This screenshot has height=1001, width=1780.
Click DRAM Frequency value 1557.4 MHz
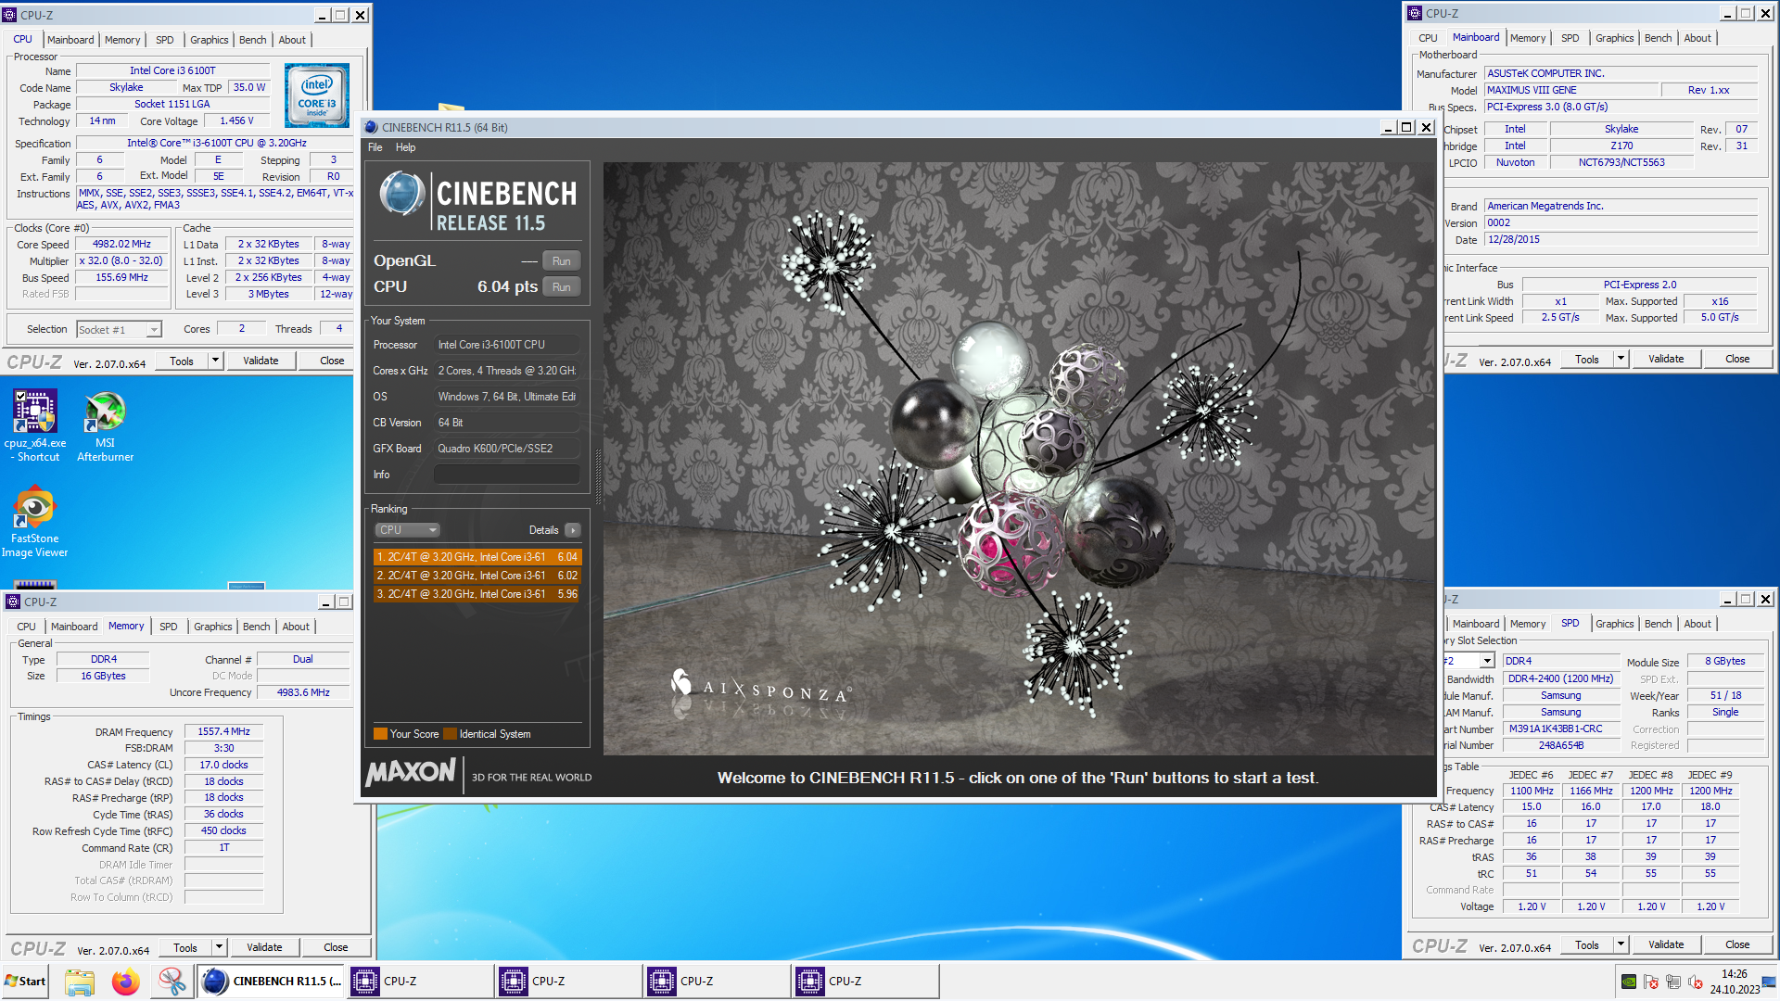pyautogui.click(x=223, y=731)
